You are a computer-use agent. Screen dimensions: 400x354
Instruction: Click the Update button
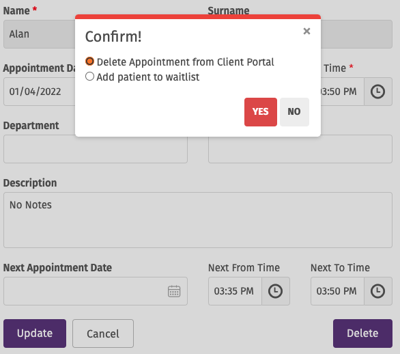click(x=35, y=333)
